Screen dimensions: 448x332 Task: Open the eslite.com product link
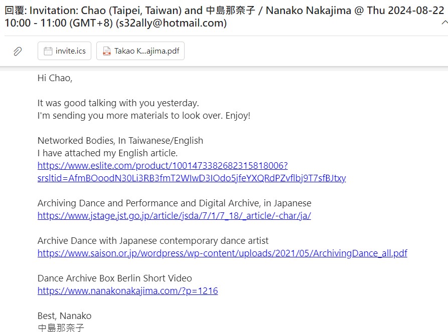click(163, 166)
